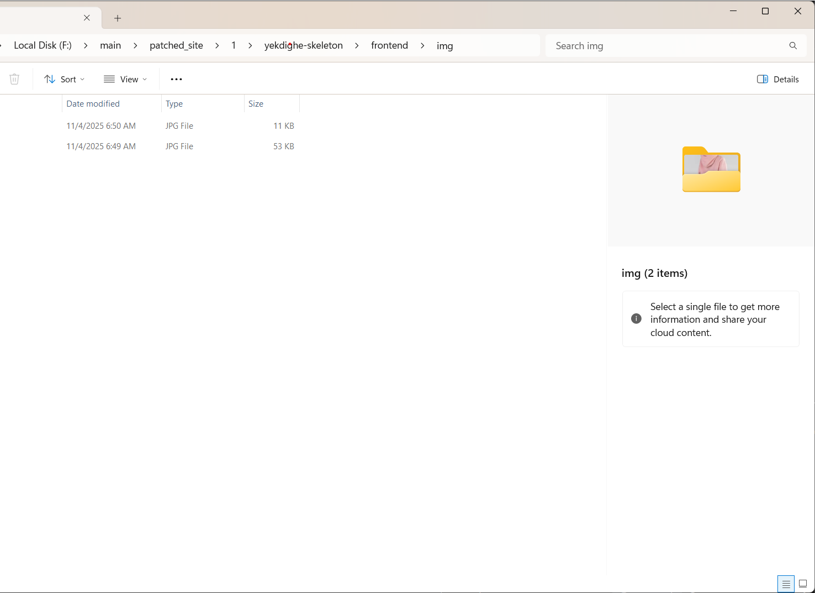
Task: Switch to large thumbnails view layout
Action: [x=803, y=584]
